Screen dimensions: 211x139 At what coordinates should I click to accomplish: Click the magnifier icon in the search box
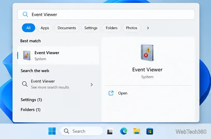pos(25,14)
